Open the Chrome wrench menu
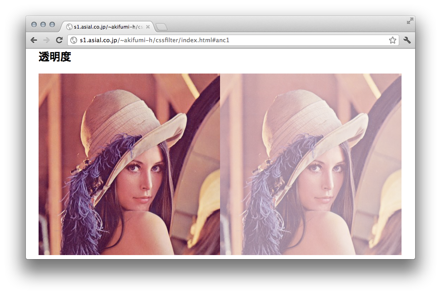Viewport: 441px width, 295px height. pyautogui.click(x=407, y=40)
